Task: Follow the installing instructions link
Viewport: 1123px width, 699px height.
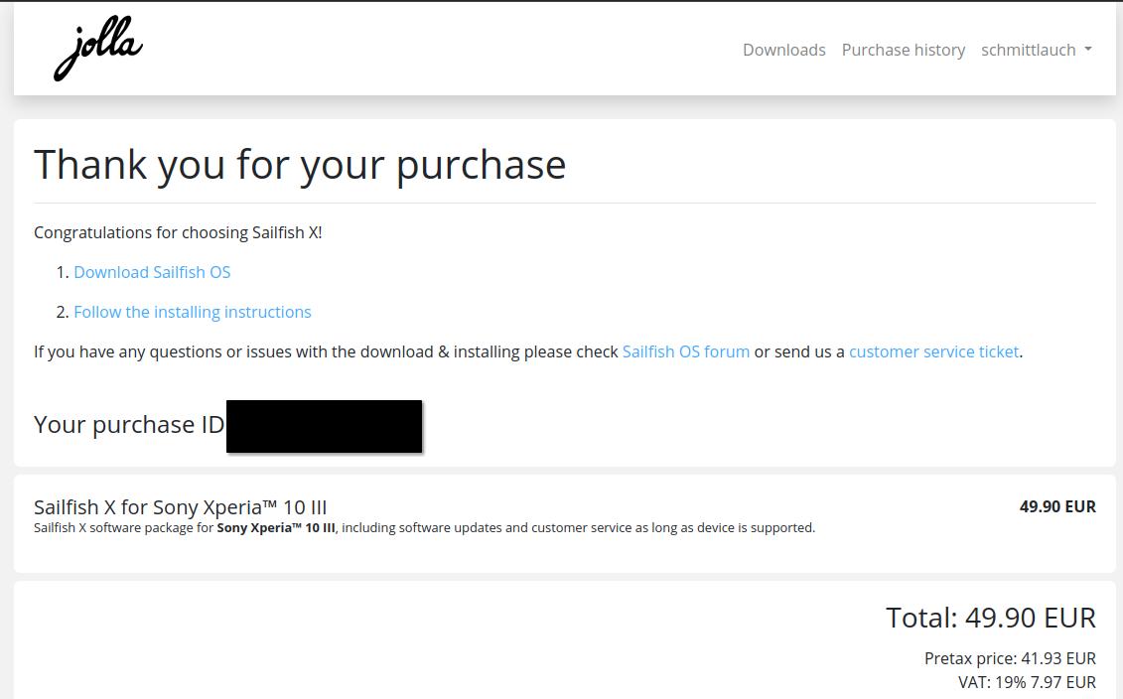Action: point(192,312)
